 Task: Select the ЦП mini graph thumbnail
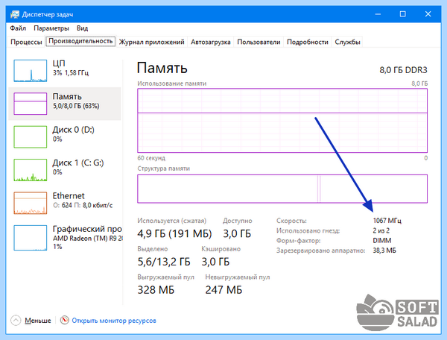click(31, 71)
